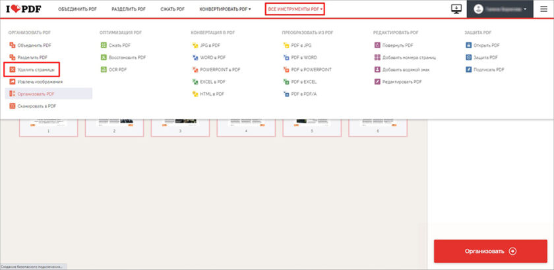Click the Добавить номера страниц icon
Screen dimensions: 554x270
click(377, 57)
